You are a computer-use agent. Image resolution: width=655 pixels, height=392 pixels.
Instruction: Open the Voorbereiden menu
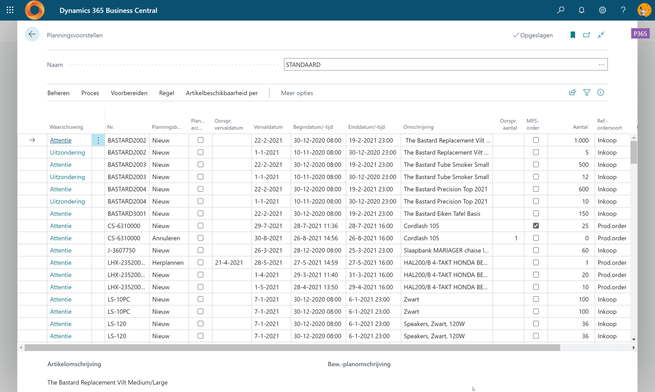point(129,93)
